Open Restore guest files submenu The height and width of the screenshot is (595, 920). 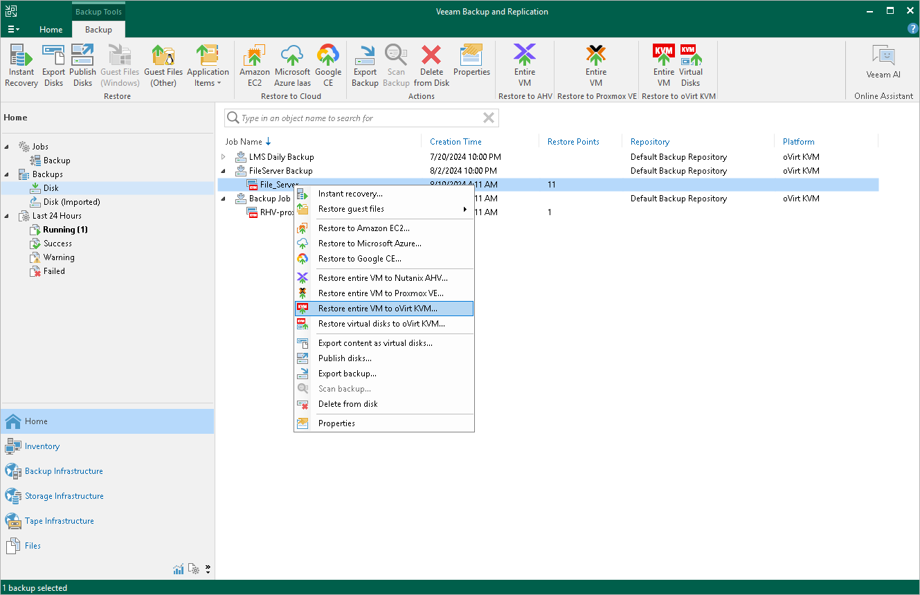point(384,209)
